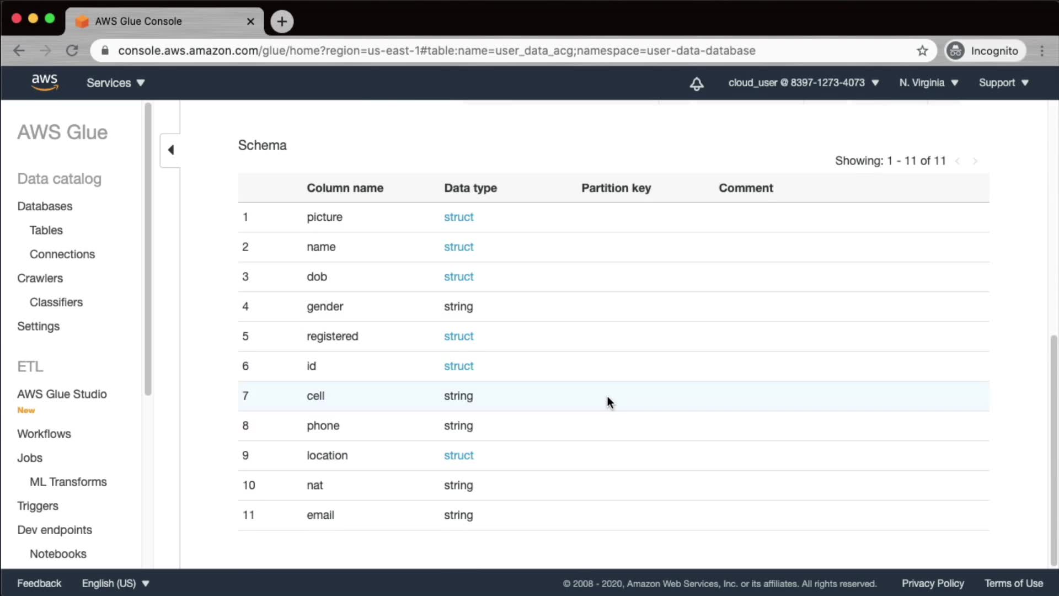Click the AWS logo home icon
This screenshot has height=596, width=1059.
pos(44,82)
